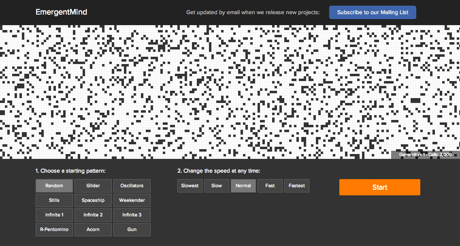The width and height of the screenshot is (460, 246).
Task: Load the Infinite 3 pattern
Action: (x=132, y=215)
